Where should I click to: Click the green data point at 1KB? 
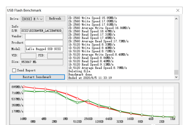[174, 117]
